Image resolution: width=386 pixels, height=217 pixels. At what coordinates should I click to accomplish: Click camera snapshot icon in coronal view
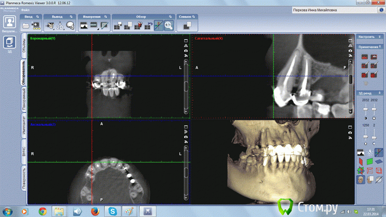(x=186, y=51)
